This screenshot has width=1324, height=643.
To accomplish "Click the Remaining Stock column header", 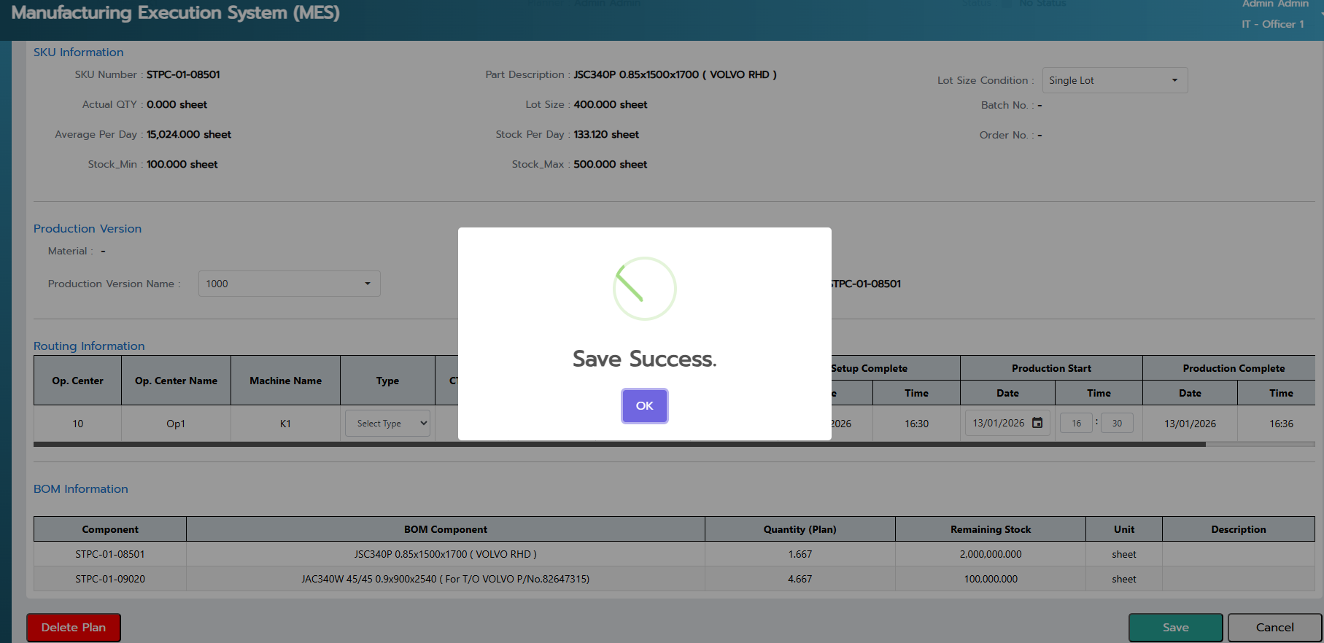I will [x=990, y=529].
